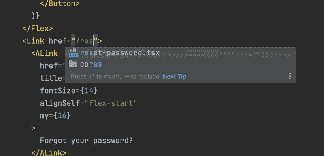Click the "Press to insert" hint text
This screenshot has height=156, width=324.
pyautogui.click(x=115, y=77)
